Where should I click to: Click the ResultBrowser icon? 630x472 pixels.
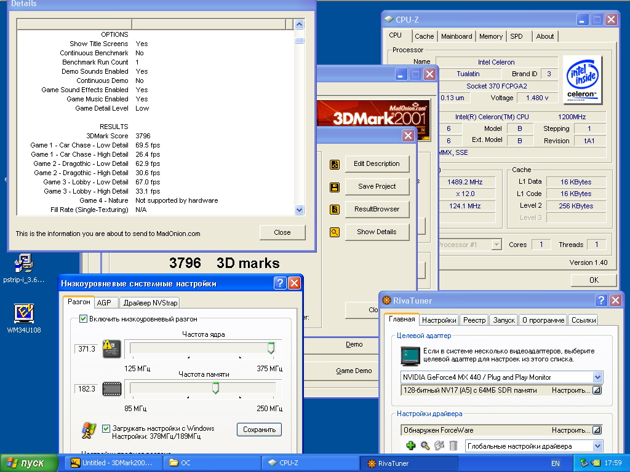click(334, 210)
